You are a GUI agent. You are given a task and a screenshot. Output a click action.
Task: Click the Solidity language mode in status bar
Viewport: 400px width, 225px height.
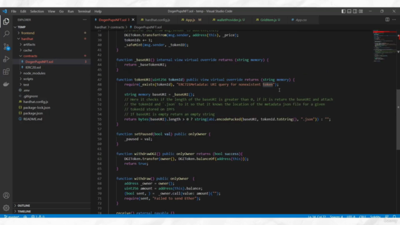click(x=375, y=217)
